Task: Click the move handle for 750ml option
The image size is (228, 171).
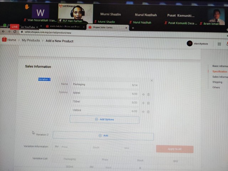Action: 143,103
